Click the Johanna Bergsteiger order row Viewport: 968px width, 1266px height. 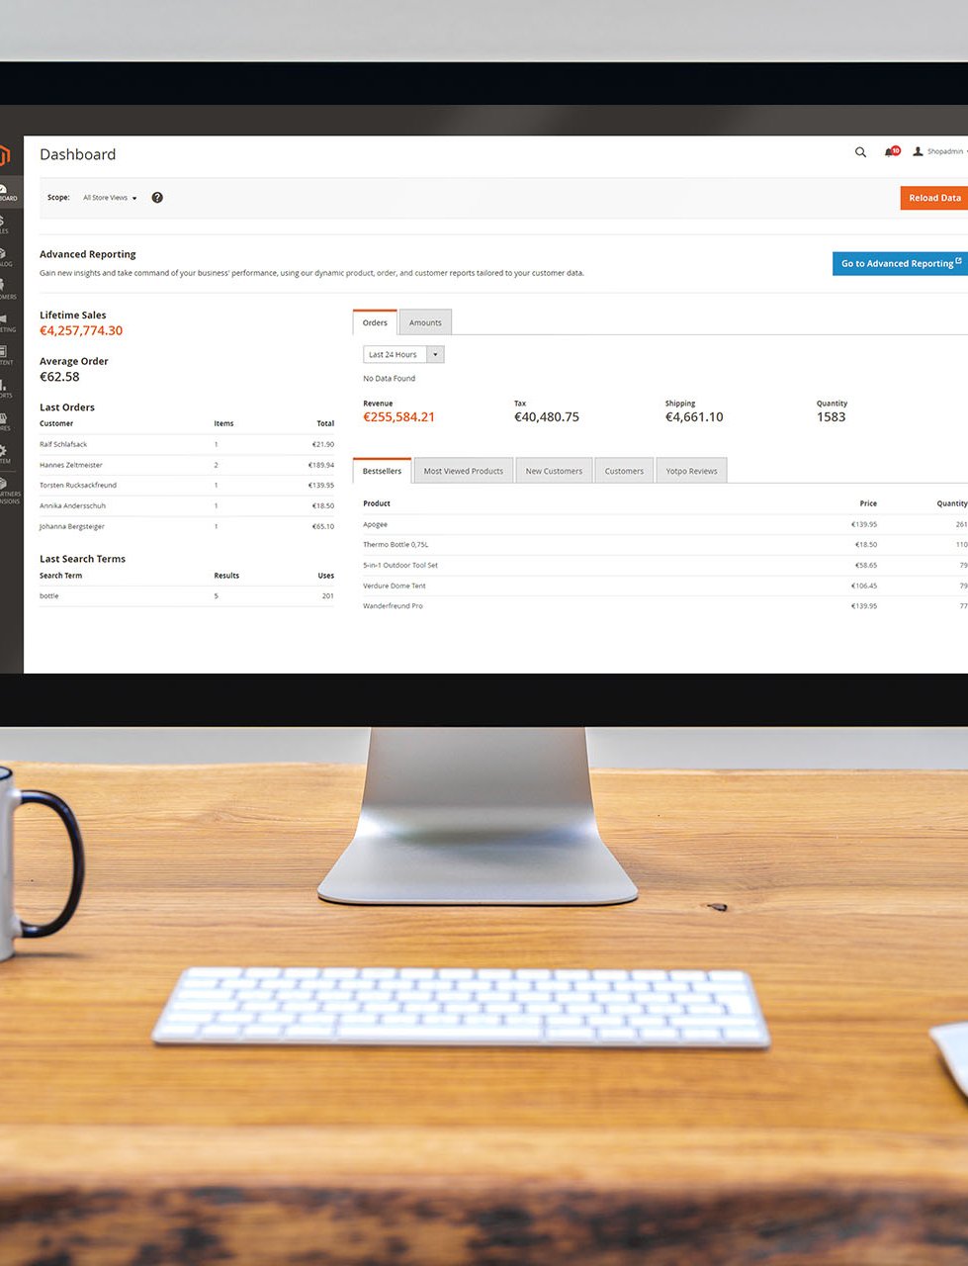coord(187,526)
